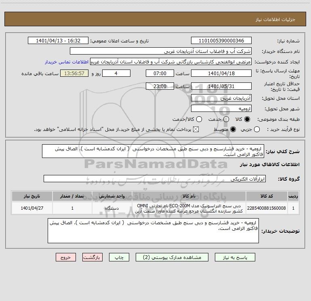The height and width of the screenshot is (301, 311).
Task: Choose the جزیی purchase type radio
Action: pos(257,129)
